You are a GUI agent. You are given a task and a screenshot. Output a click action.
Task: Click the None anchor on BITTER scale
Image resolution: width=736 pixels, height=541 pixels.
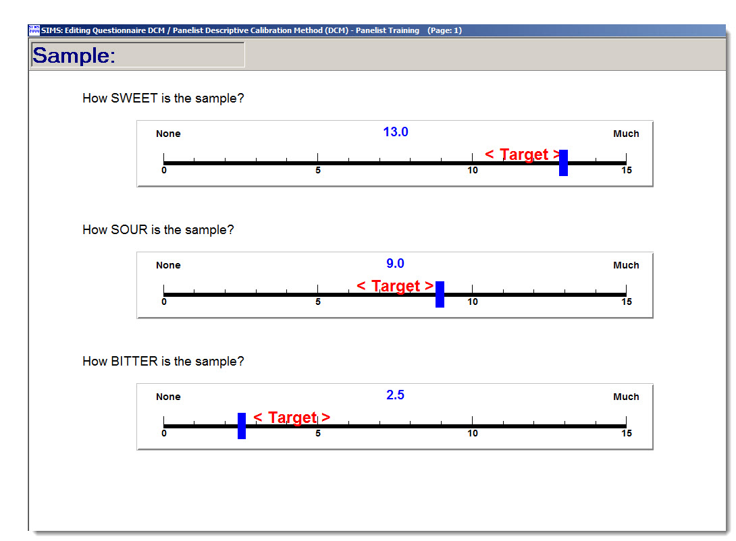pos(168,397)
